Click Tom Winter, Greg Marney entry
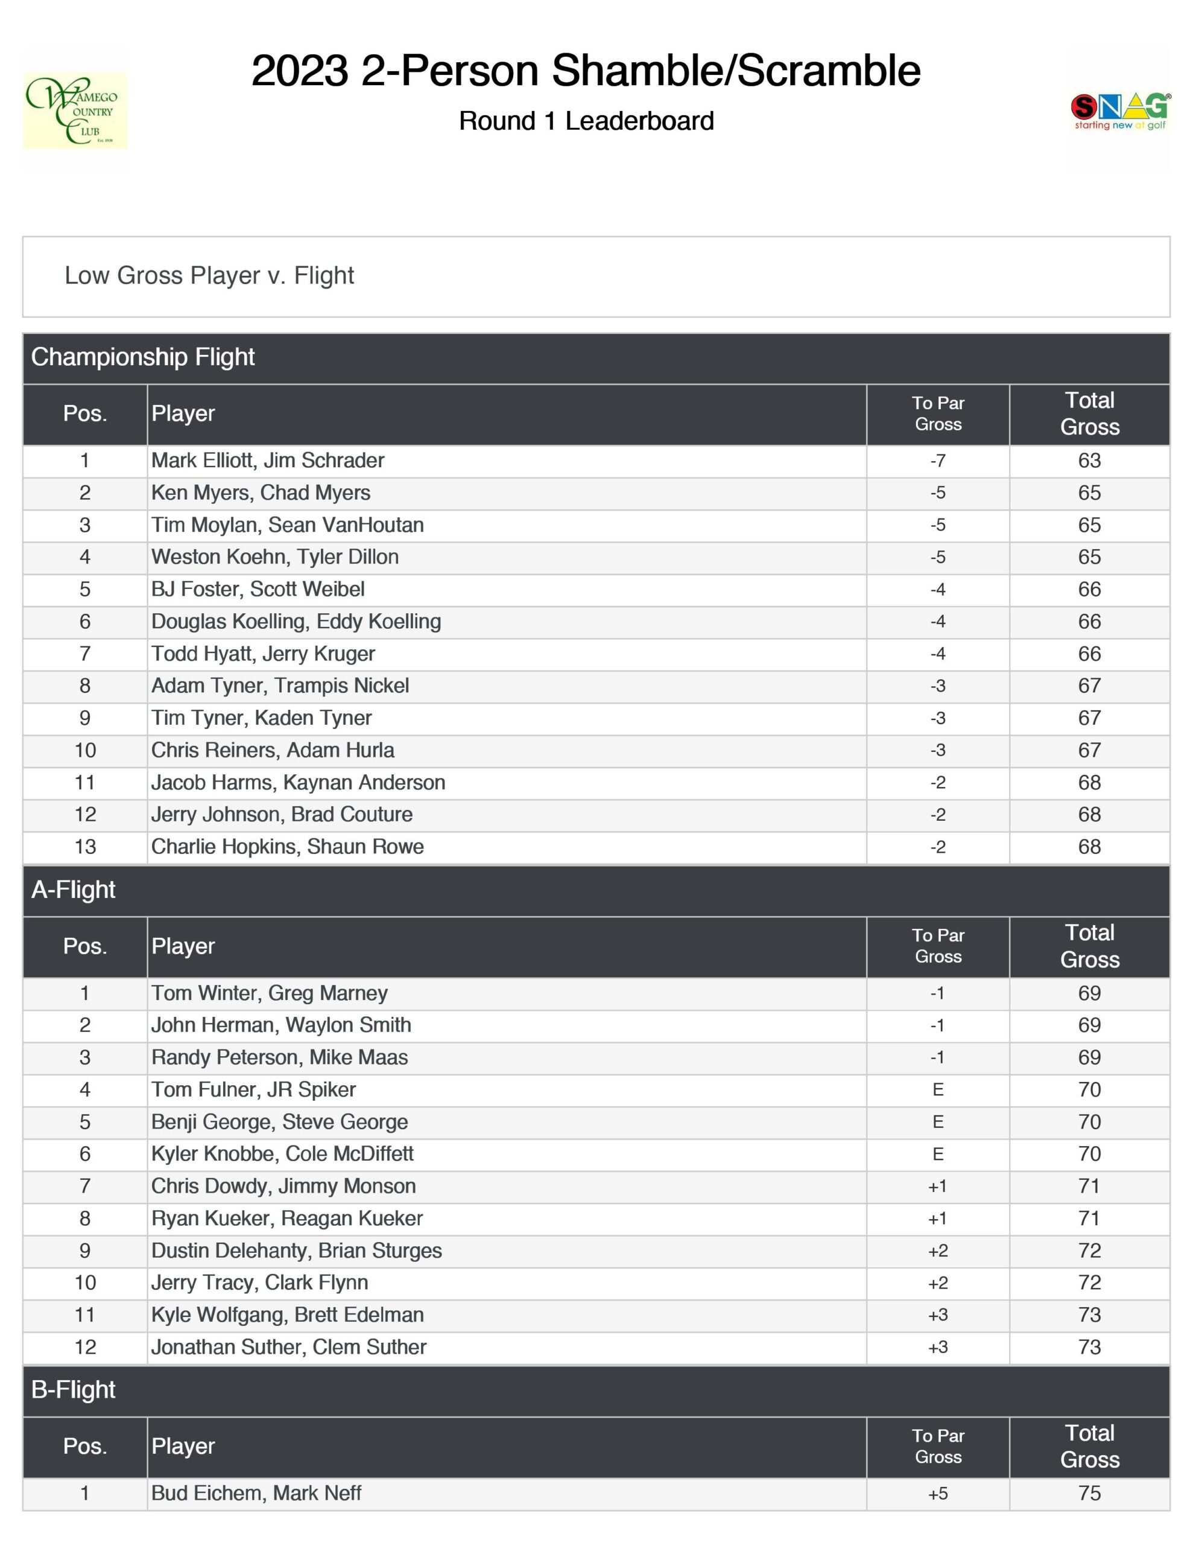 tap(270, 993)
